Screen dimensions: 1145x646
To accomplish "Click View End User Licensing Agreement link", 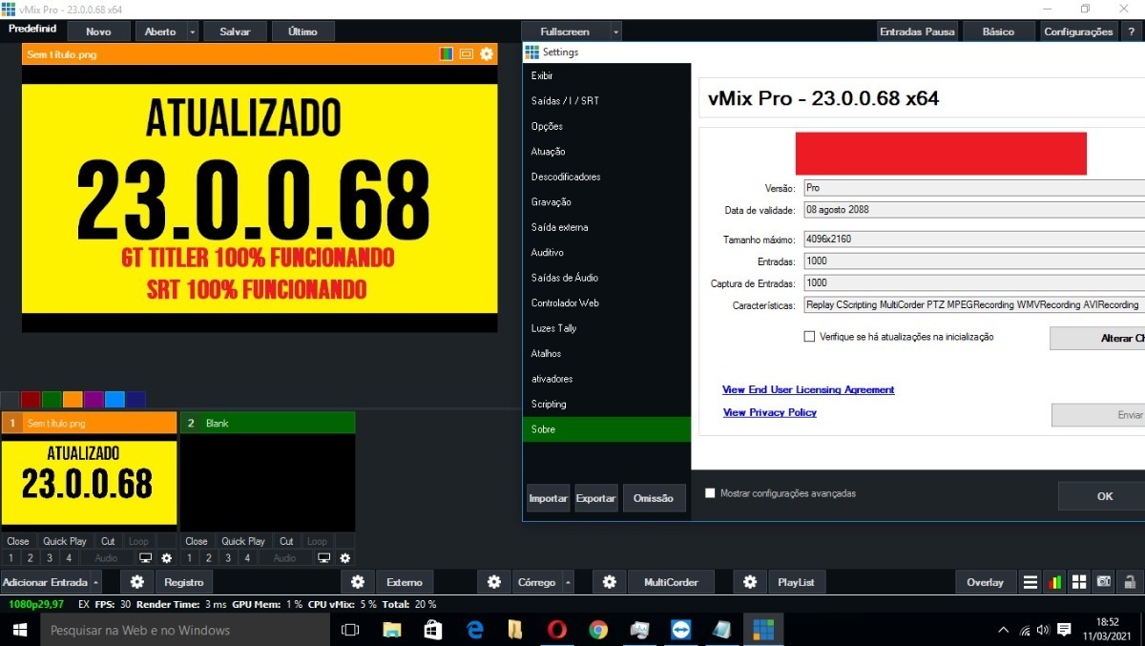I will click(x=808, y=389).
